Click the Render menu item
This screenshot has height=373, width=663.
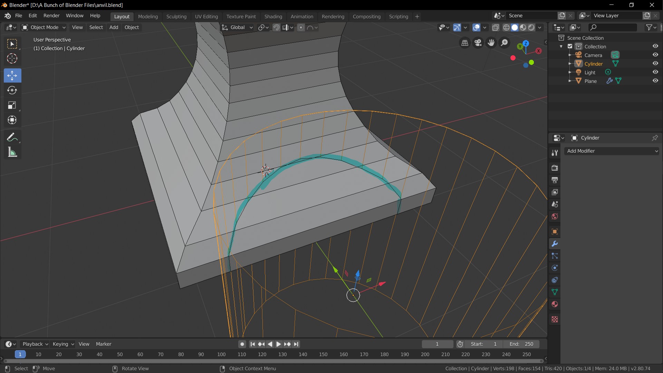[51, 16]
